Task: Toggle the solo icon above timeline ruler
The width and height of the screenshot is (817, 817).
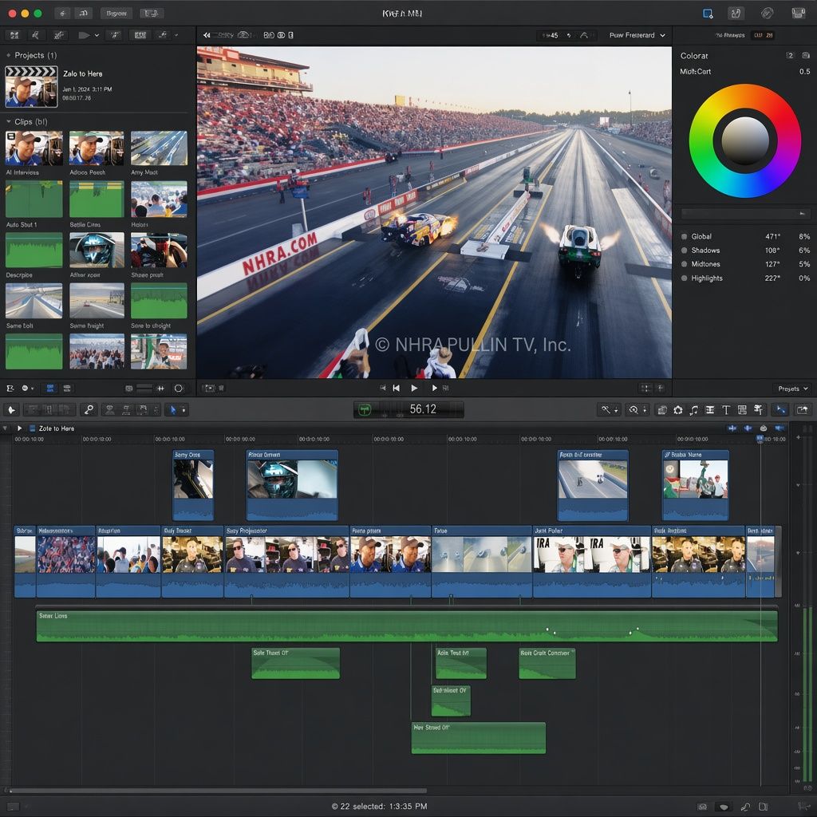Action: point(764,428)
